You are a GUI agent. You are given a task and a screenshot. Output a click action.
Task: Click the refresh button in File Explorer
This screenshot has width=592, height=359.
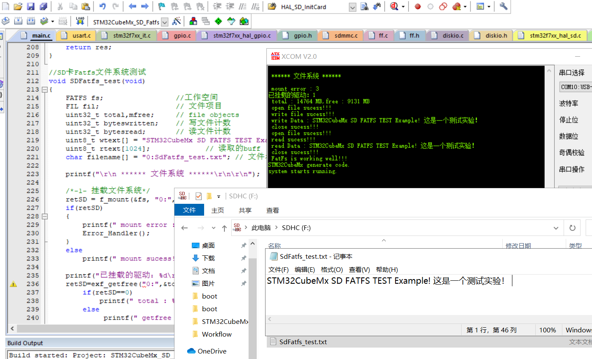(572, 227)
